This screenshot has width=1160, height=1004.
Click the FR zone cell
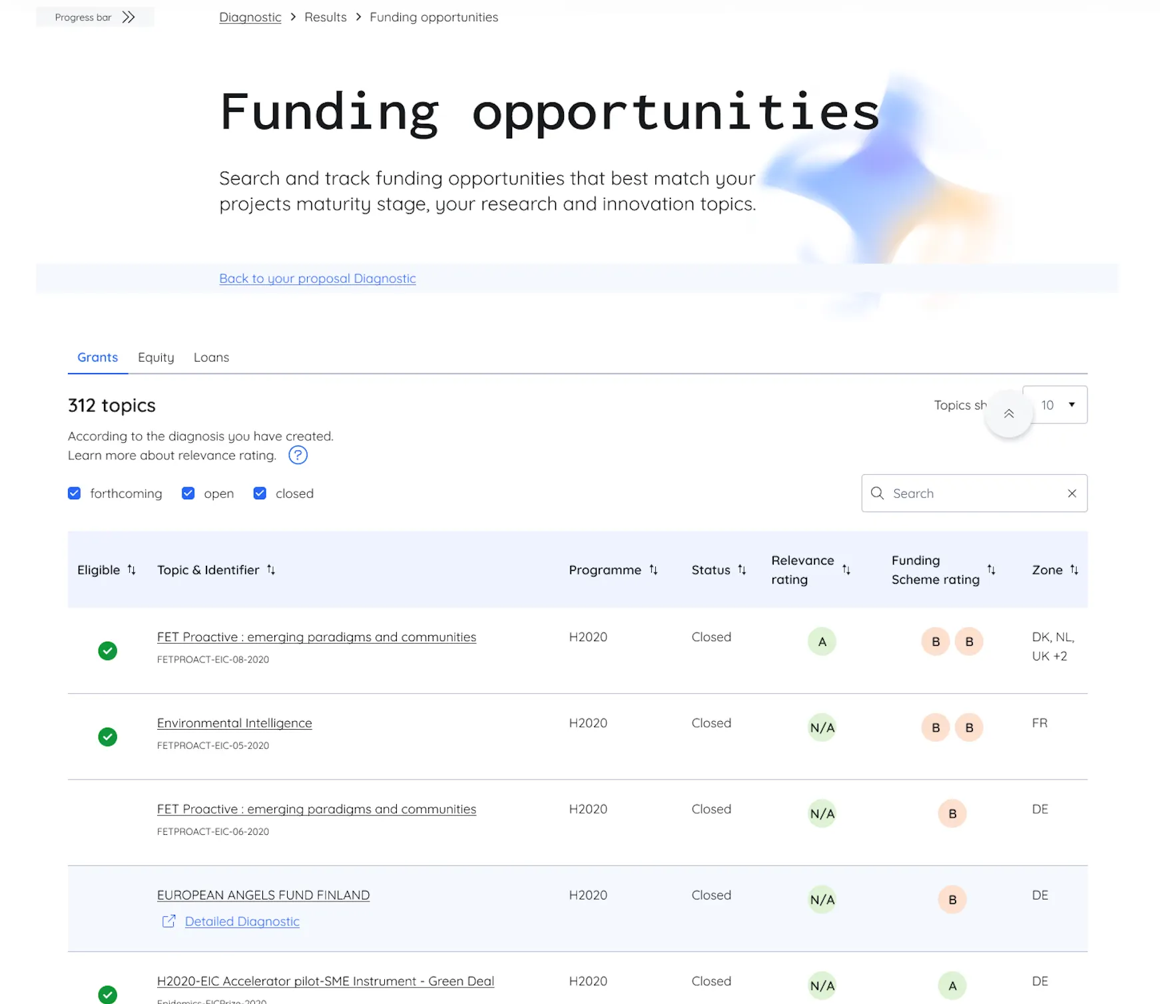1040,723
